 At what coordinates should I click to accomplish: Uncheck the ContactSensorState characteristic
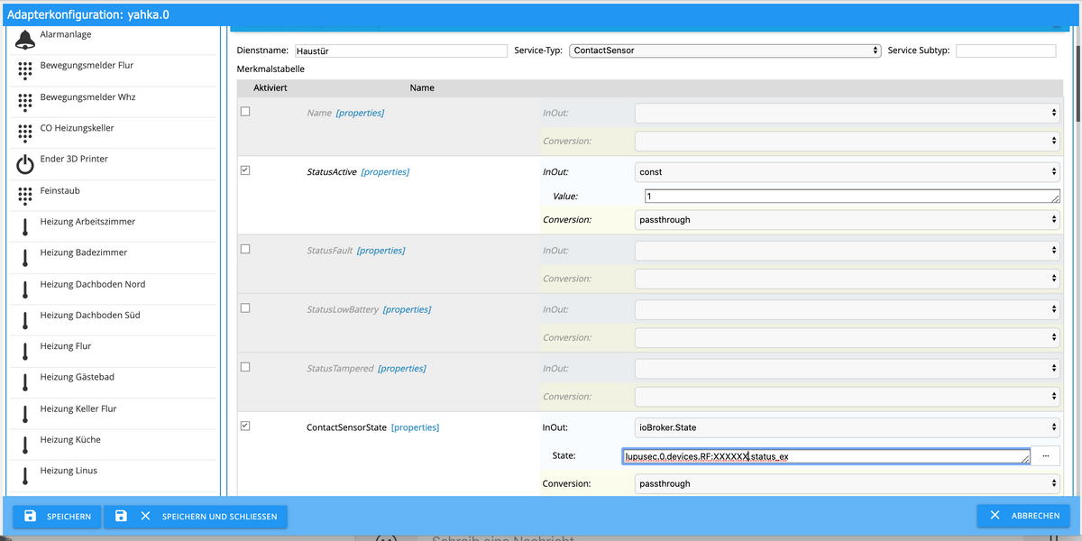tap(245, 426)
